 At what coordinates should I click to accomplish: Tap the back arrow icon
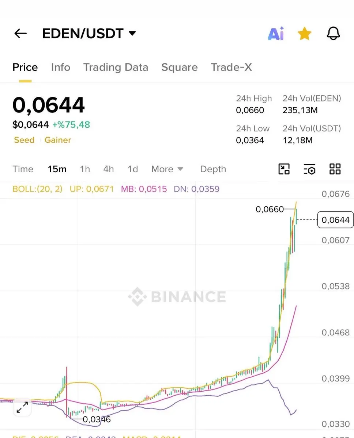point(20,34)
